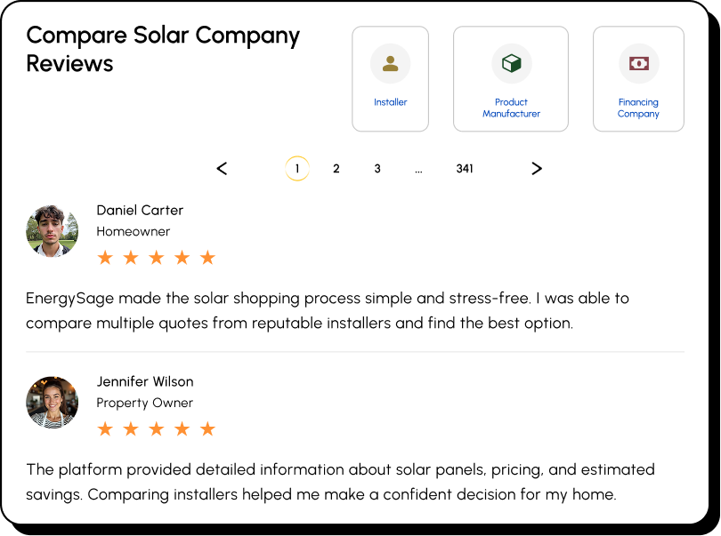Image resolution: width=721 pixels, height=536 pixels.
Task: Go to previous page with left chevron
Action: (222, 169)
